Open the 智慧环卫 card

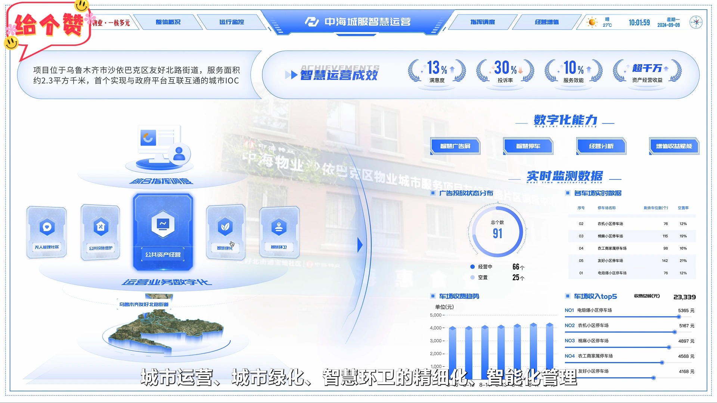279,232
